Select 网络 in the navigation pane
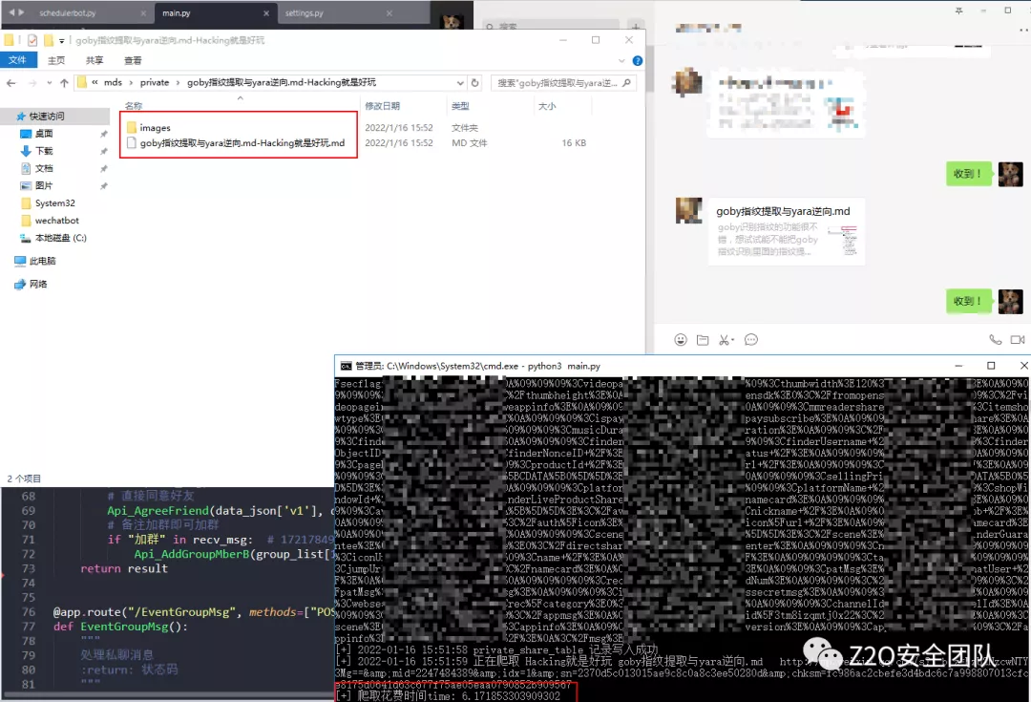 click(x=38, y=285)
